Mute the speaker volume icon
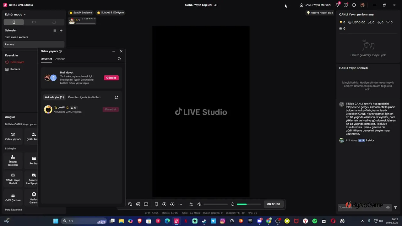 coord(199,204)
